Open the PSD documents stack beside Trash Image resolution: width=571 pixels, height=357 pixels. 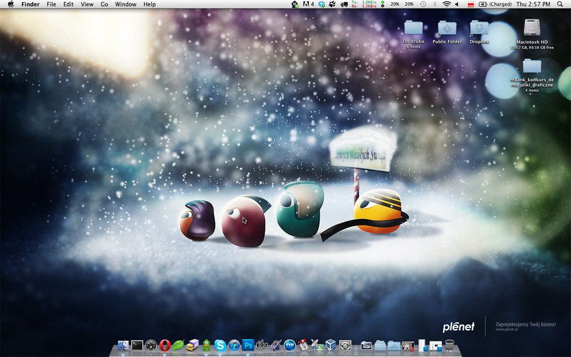(436, 345)
